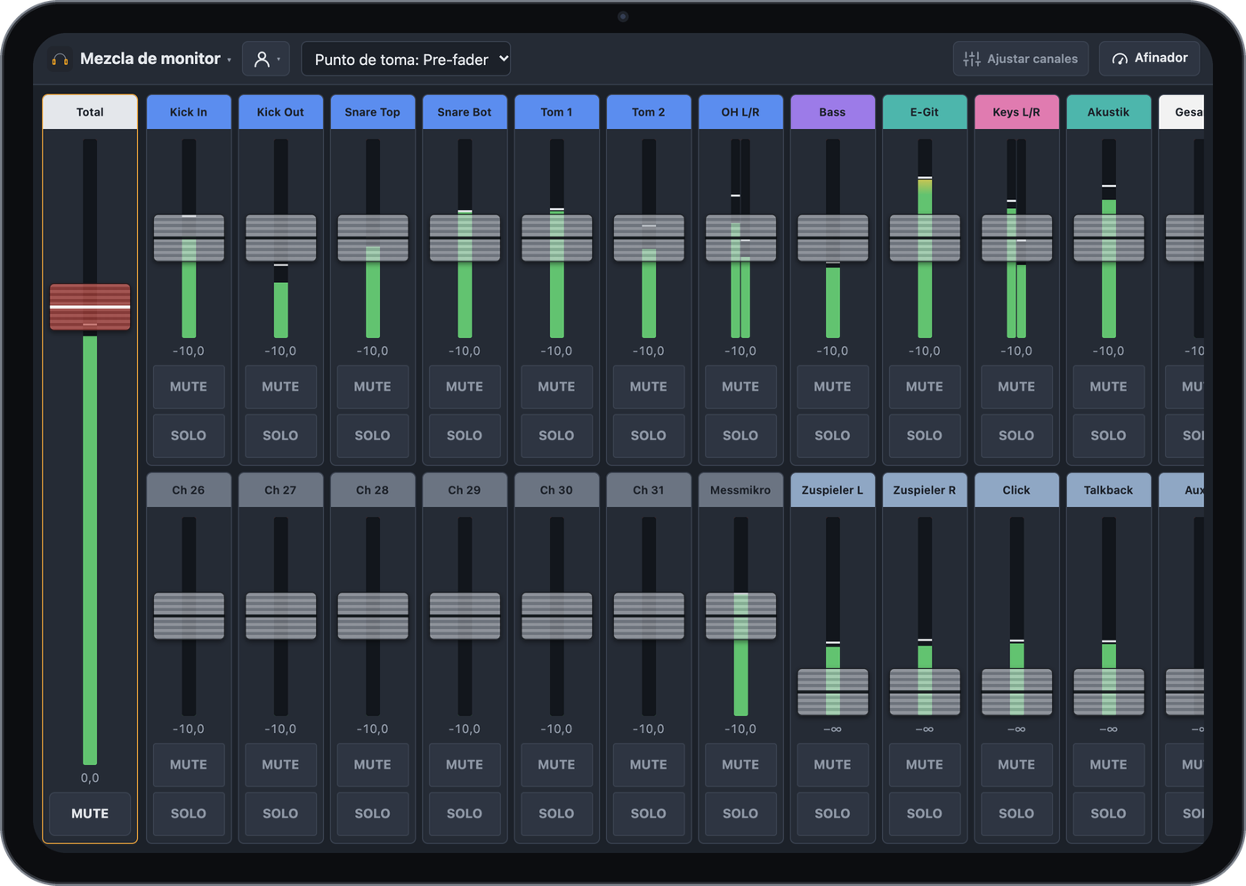This screenshot has width=1246, height=886.
Task: Solo the Zuspieler L channel
Action: [x=832, y=813]
